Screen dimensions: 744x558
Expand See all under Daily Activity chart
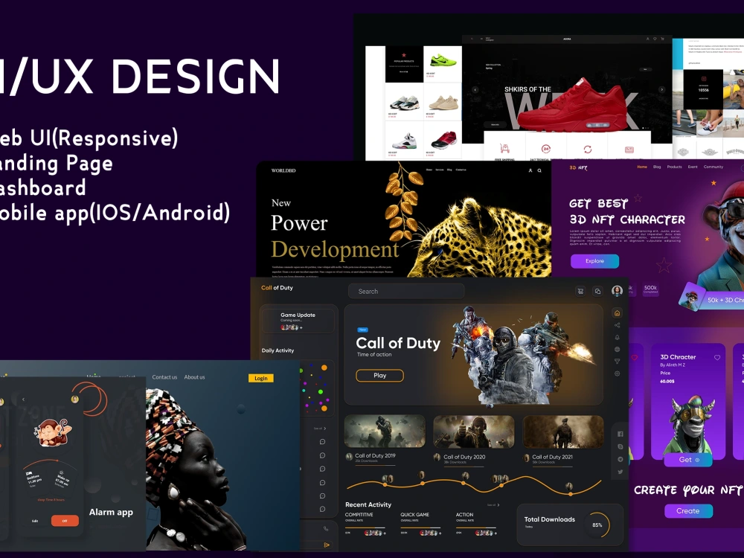coord(320,429)
